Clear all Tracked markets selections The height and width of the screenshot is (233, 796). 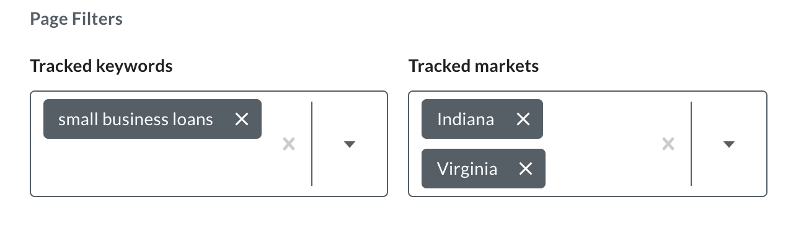pos(668,144)
